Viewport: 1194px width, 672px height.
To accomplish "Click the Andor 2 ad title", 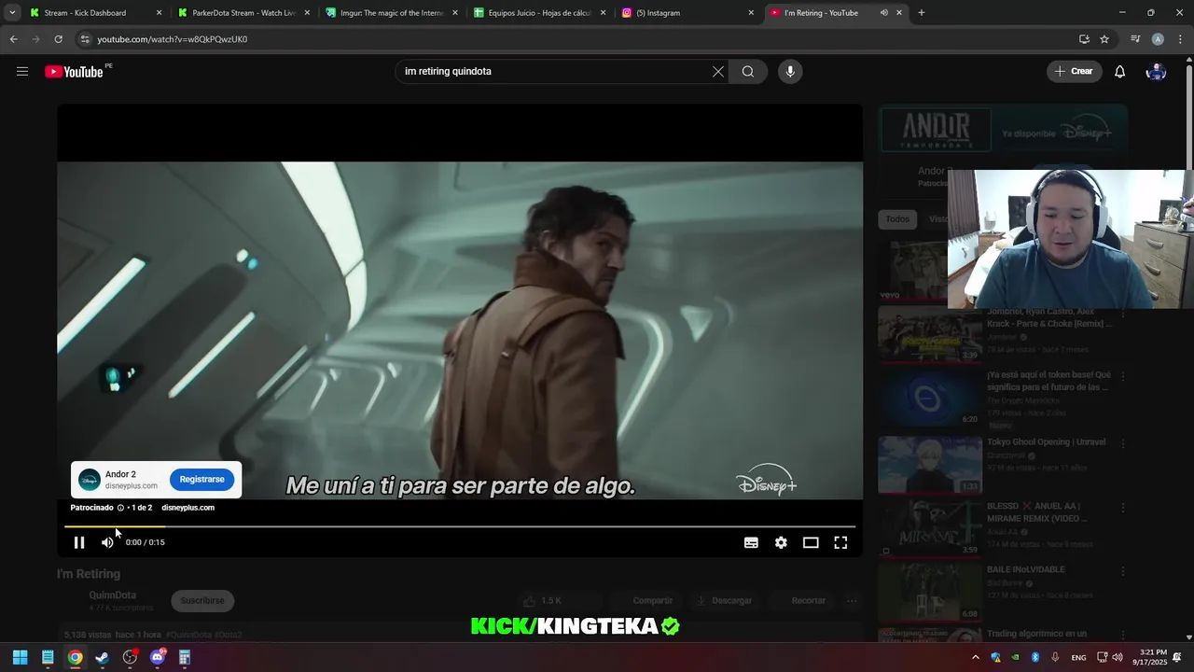I will 120,474.
